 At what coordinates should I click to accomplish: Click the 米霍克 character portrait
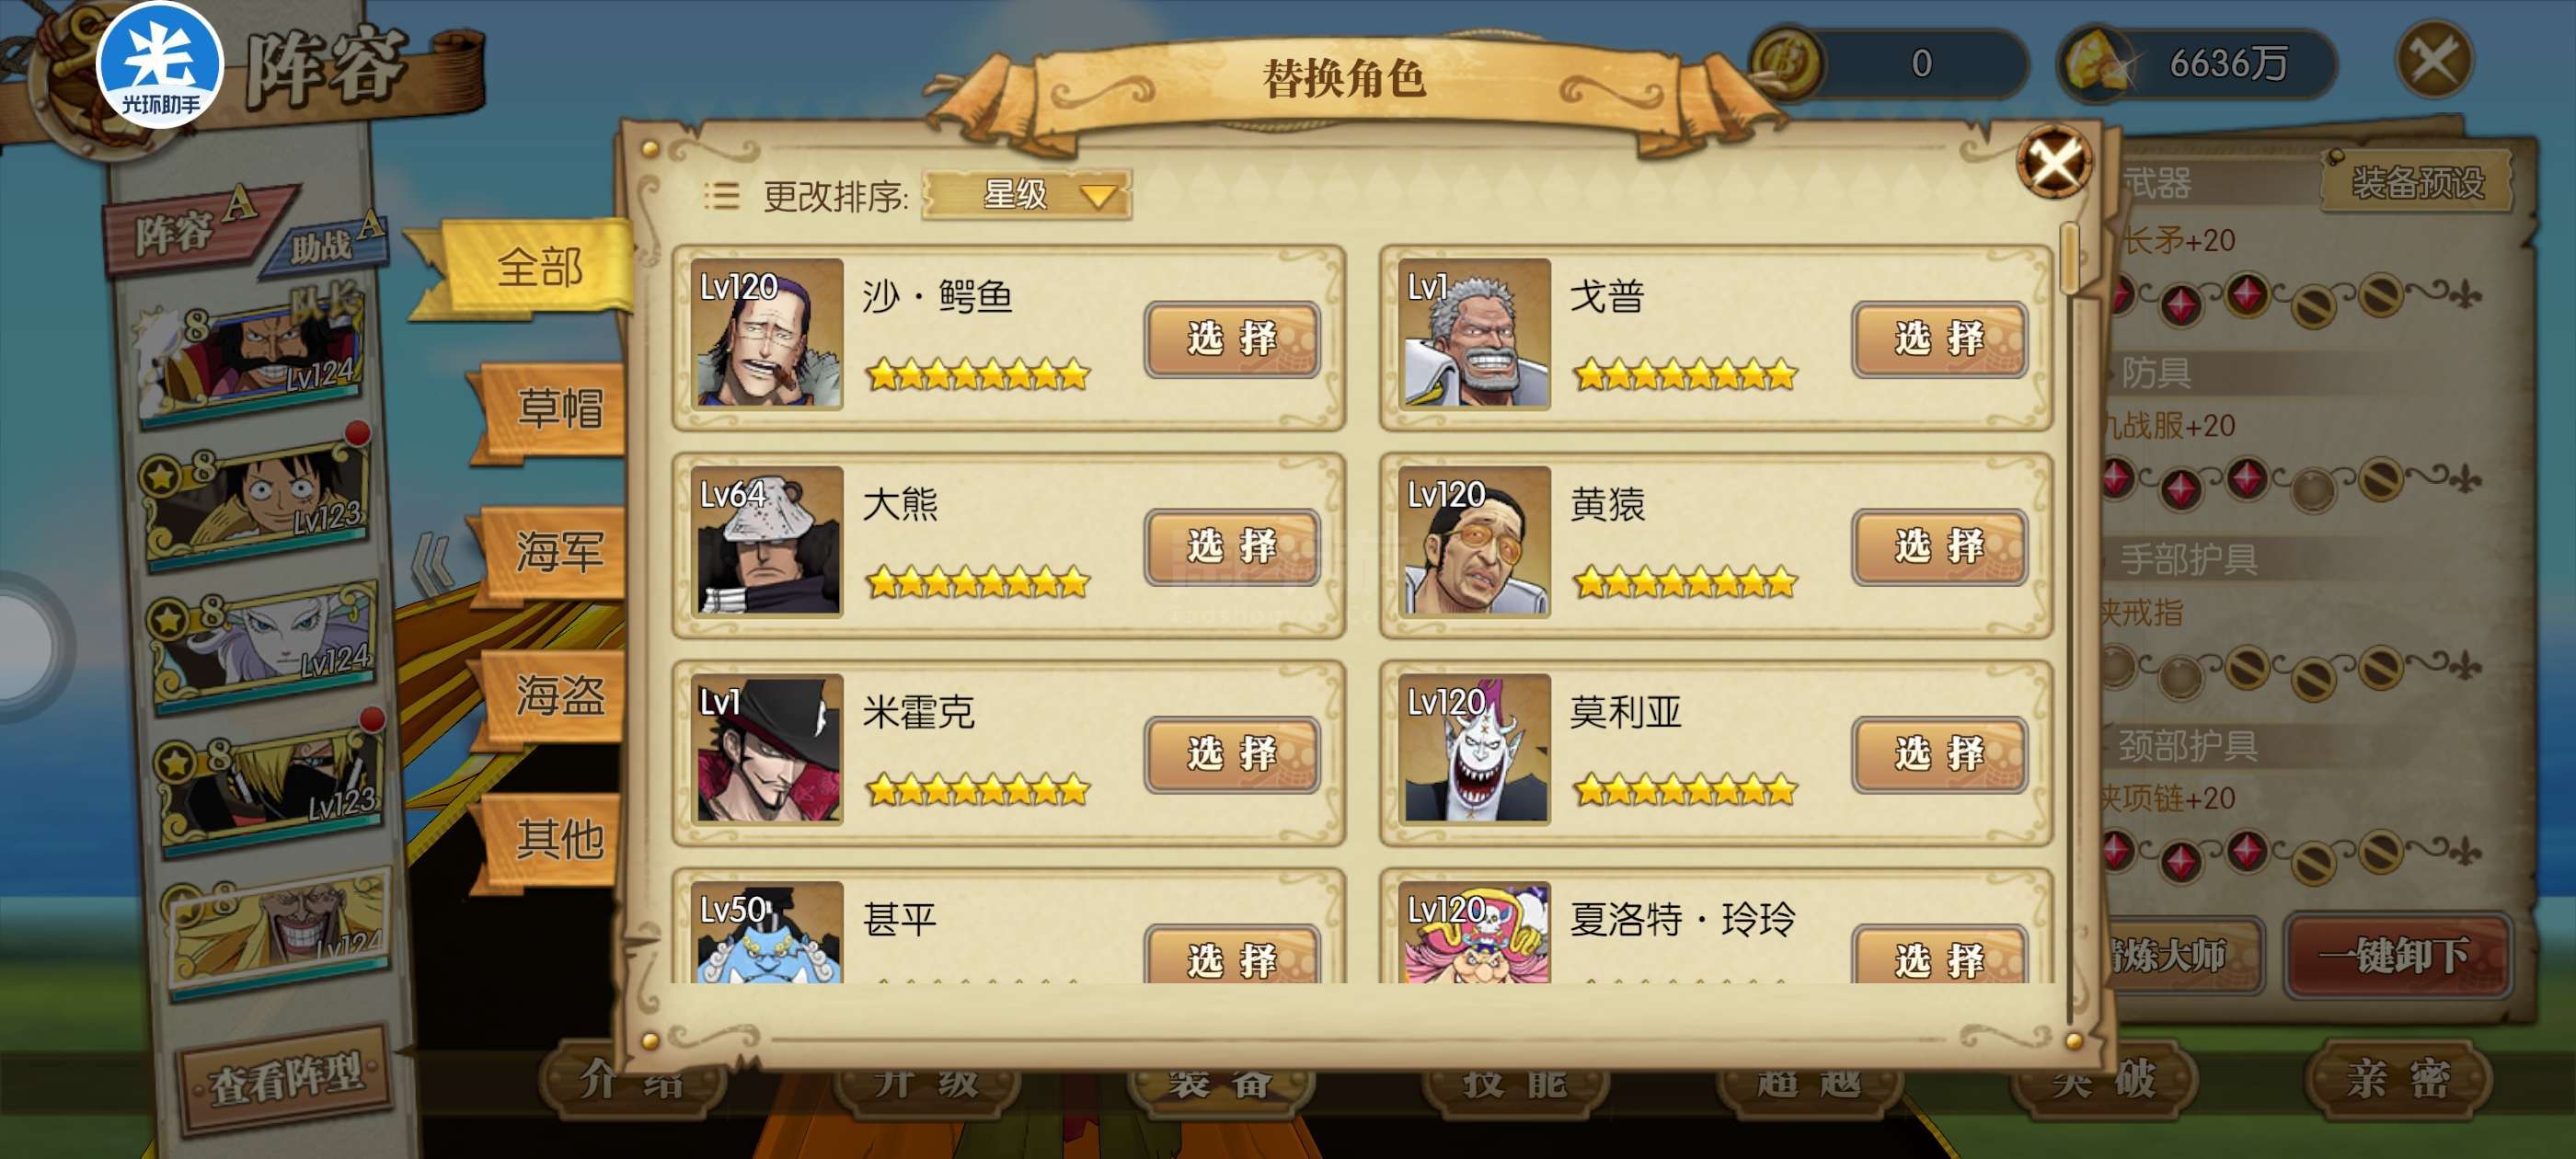coord(768,749)
